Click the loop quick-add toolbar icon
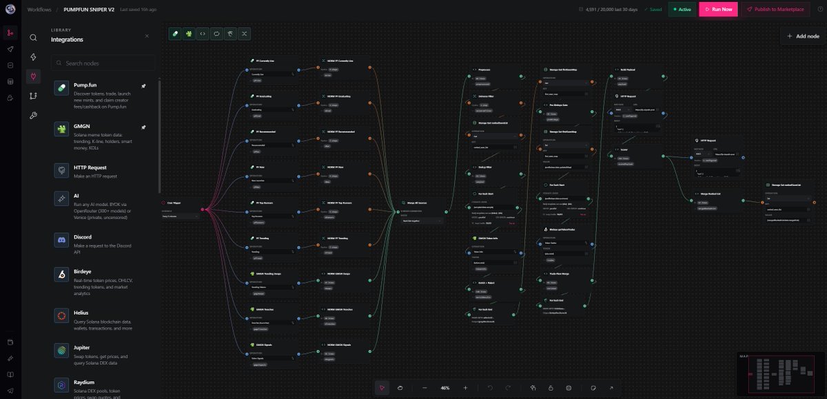The width and height of the screenshot is (827, 399). pyautogui.click(x=216, y=33)
